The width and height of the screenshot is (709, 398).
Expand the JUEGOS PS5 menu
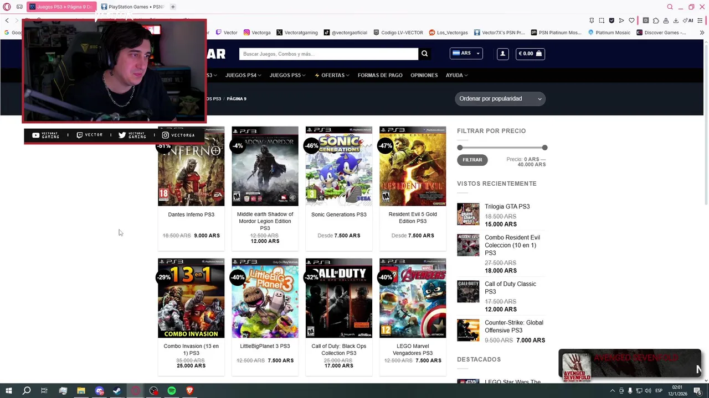coord(287,75)
